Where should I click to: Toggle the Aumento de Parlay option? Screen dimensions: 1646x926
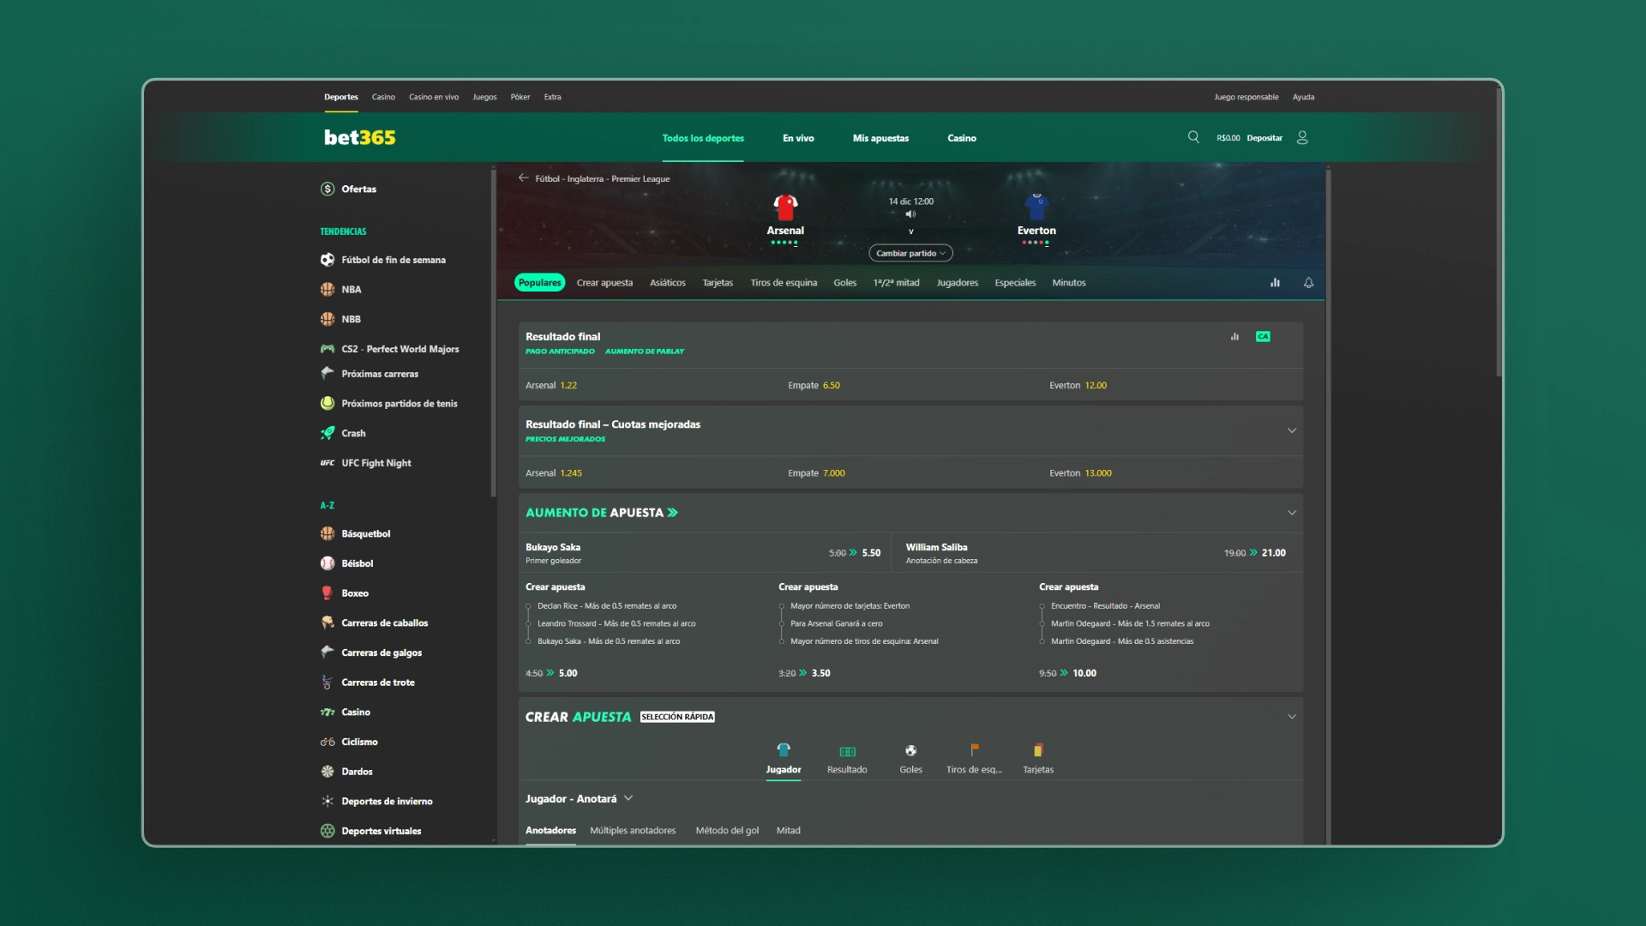pyautogui.click(x=643, y=351)
